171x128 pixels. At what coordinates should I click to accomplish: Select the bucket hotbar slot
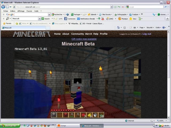(95, 115)
